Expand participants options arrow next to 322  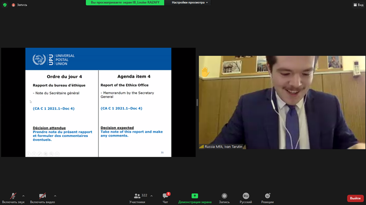152,196
